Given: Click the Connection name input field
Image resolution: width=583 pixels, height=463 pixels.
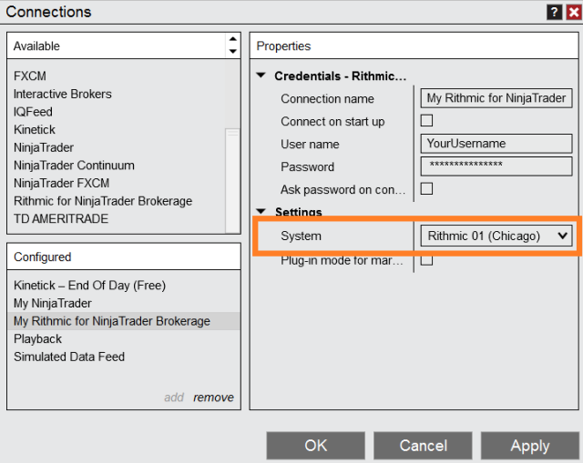Looking at the screenshot, I should (496, 98).
